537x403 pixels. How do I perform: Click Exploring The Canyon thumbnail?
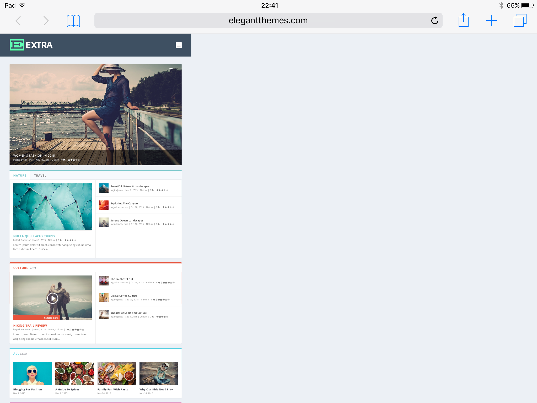coord(104,205)
